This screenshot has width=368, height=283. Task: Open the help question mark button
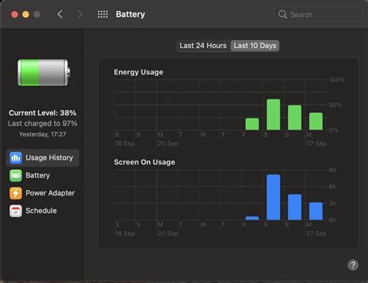click(353, 265)
